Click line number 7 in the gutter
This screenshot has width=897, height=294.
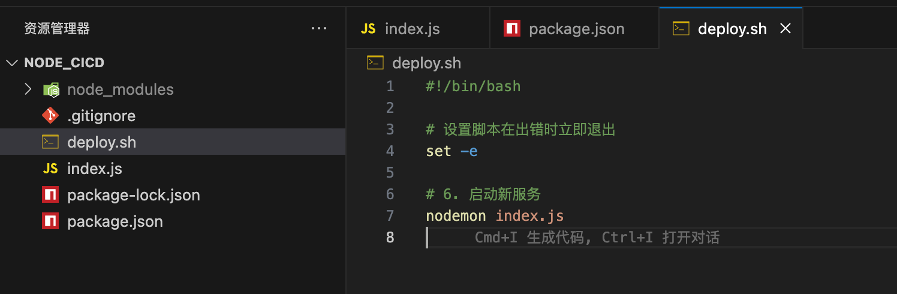(390, 215)
